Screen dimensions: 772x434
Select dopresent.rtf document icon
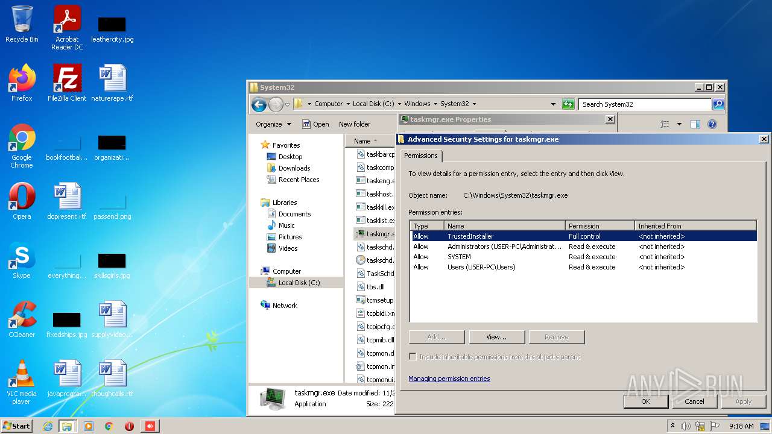click(x=67, y=201)
